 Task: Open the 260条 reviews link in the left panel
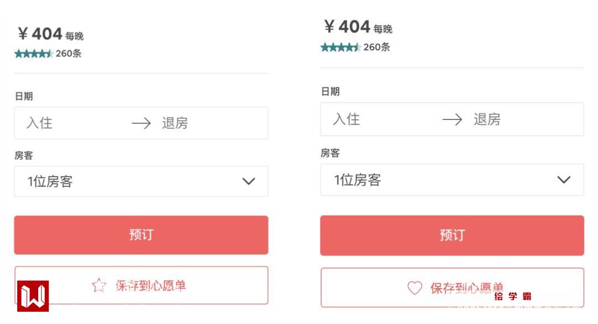(x=69, y=54)
